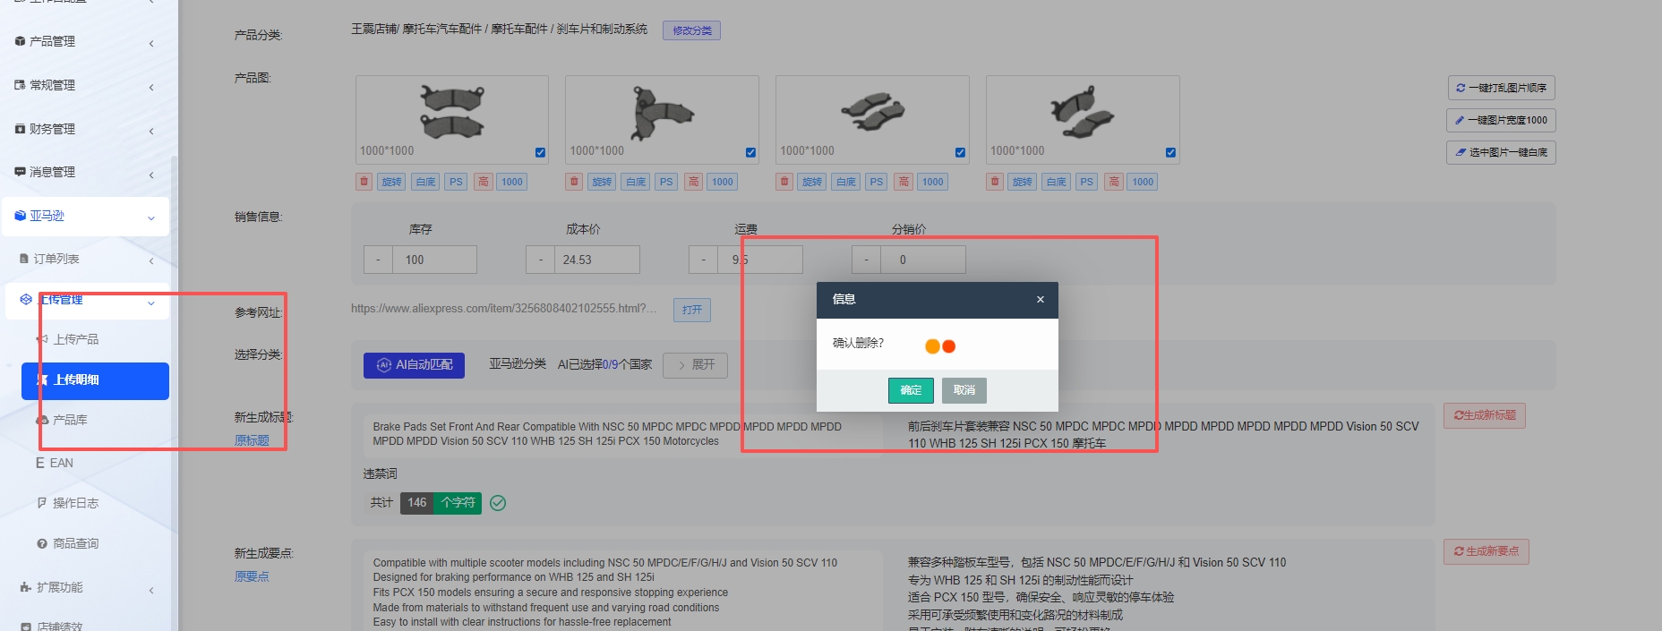Open 产品库 in the sidebar
1662x631 pixels.
tap(70, 420)
